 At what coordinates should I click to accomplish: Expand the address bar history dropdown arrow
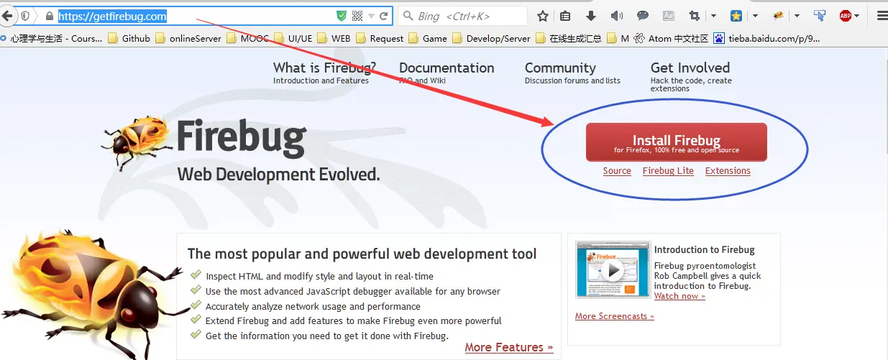[371, 16]
